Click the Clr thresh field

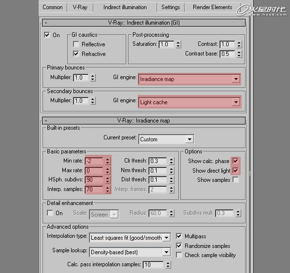[158, 161]
